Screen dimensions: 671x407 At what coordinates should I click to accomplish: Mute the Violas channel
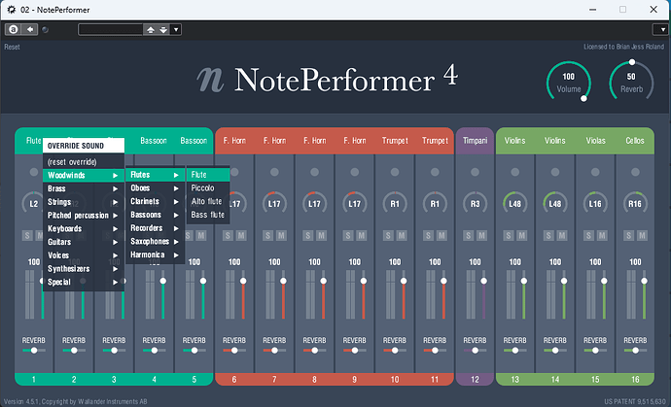pyautogui.click(x=602, y=236)
